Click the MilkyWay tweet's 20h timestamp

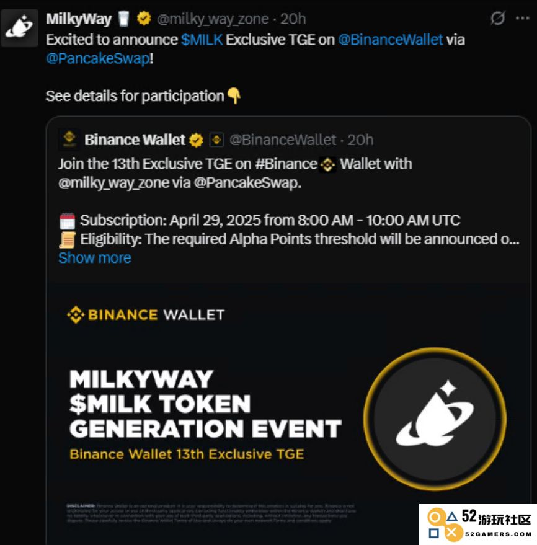tap(293, 19)
